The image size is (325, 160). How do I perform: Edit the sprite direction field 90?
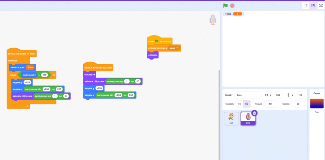pos(298,104)
